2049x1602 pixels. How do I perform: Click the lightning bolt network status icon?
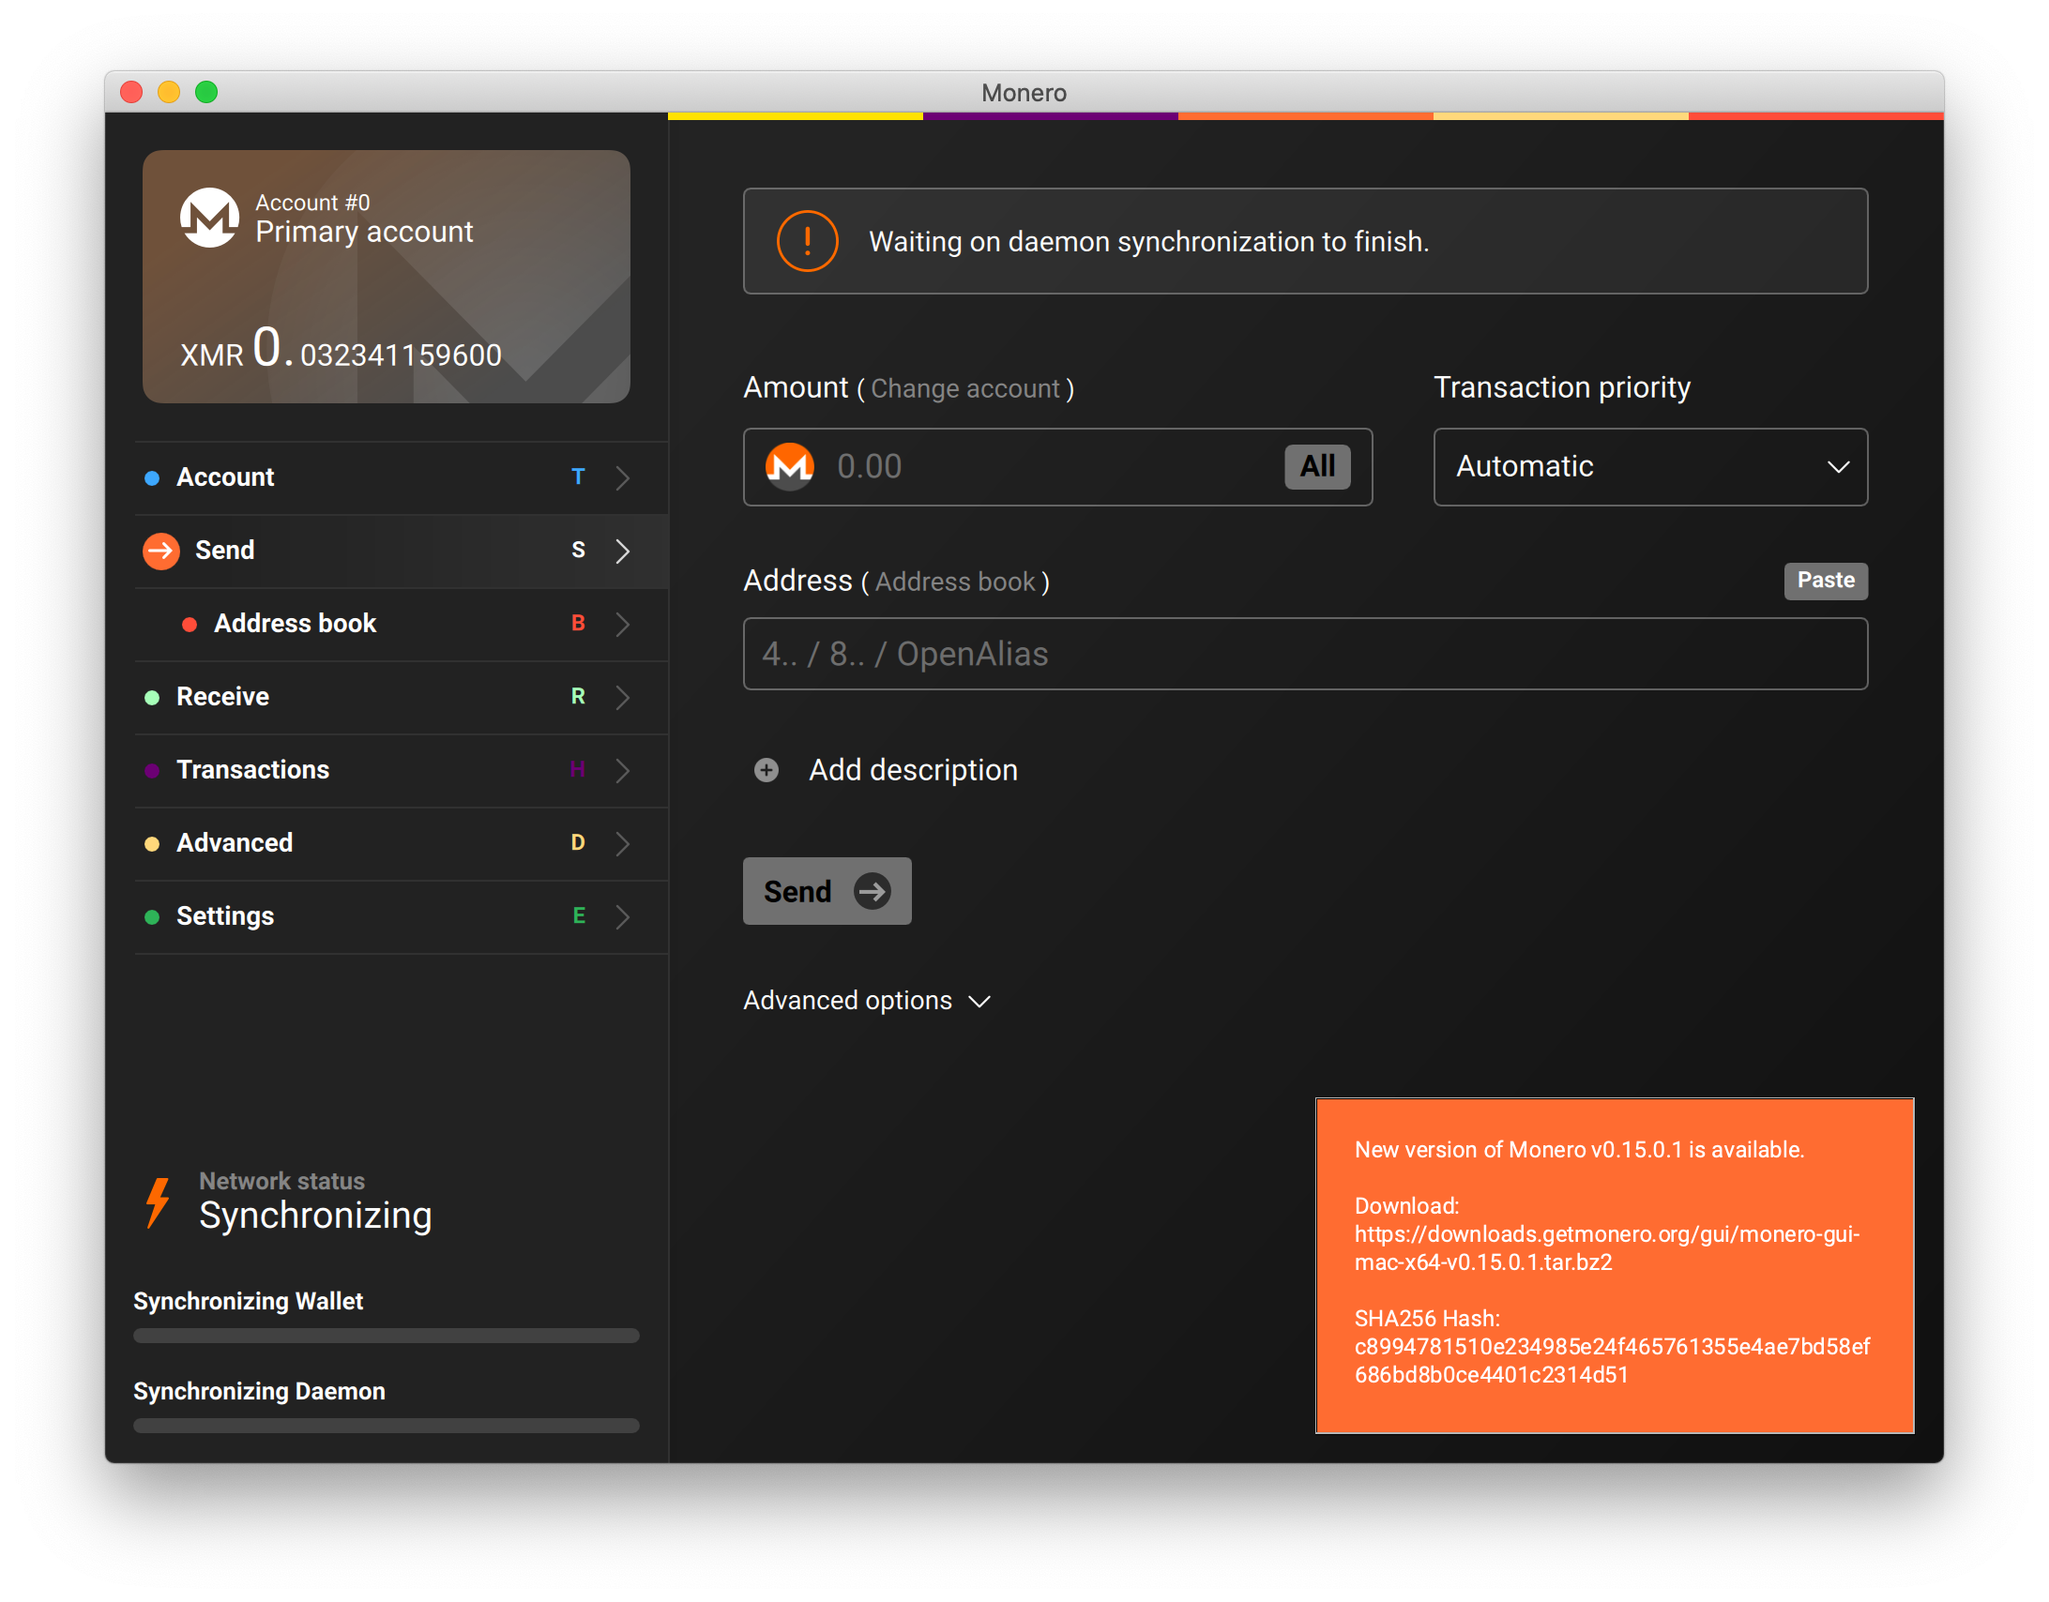[158, 1202]
